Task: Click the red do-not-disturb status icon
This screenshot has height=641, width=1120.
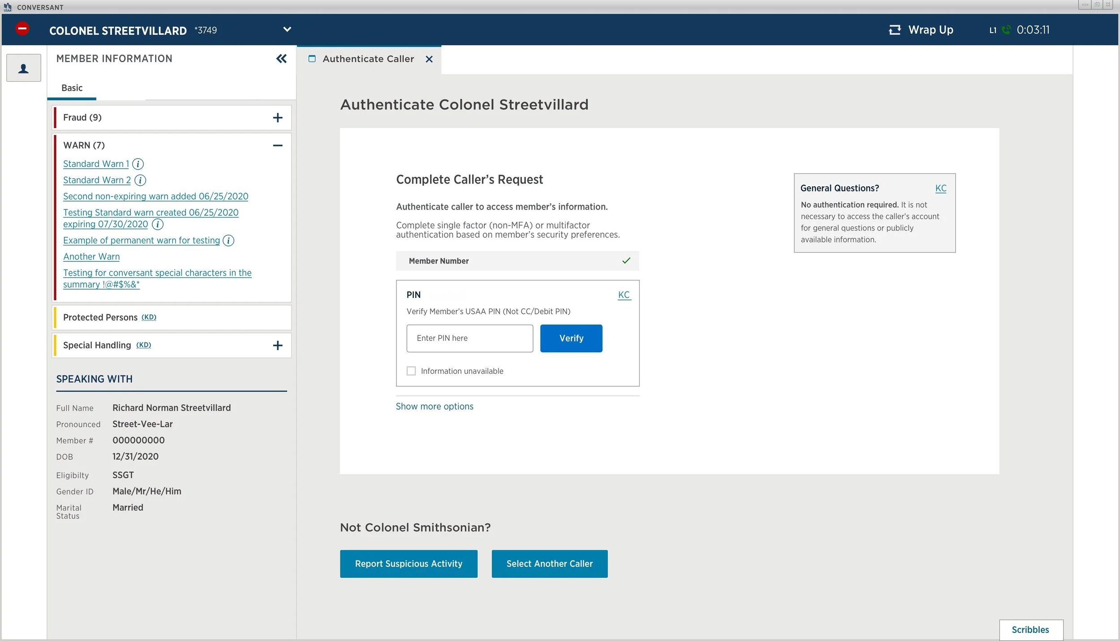Action: (22, 29)
